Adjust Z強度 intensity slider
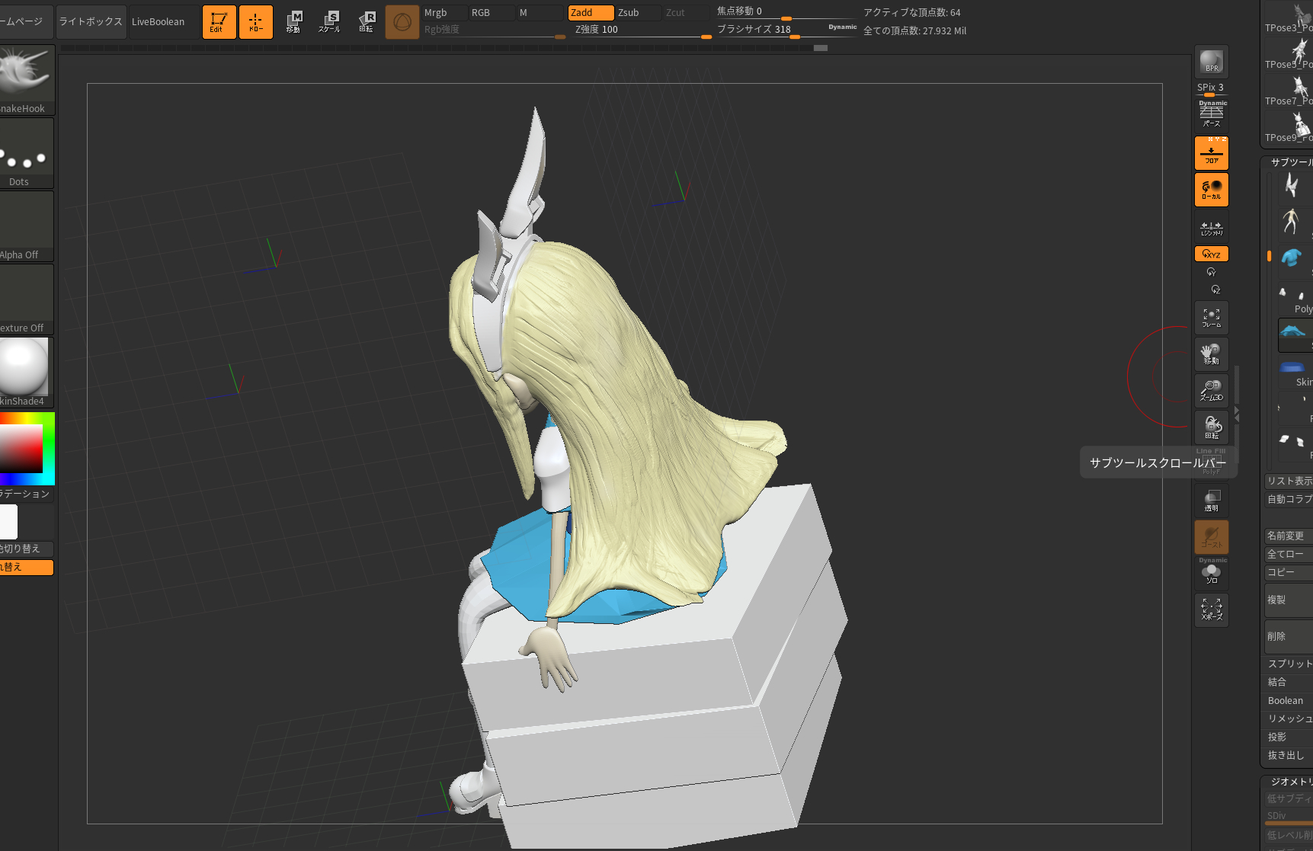Viewport: 1313px width, 851px height. 642,30
